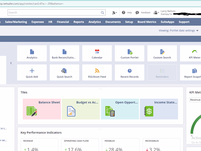The image size is (201, 151).
Task: Open the Receivables KPI card
Action: click(x=161, y=145)
